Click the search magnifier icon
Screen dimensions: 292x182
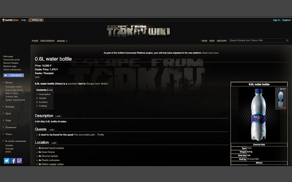[287, 40]
